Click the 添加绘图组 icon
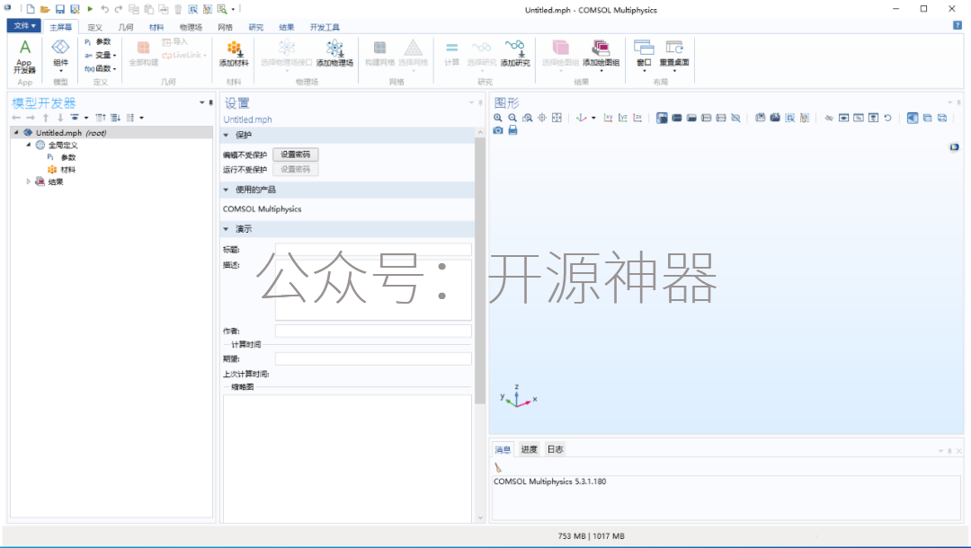Image resolution: width=971 pixels, height=548 pixels. click(x=601, y=56)
